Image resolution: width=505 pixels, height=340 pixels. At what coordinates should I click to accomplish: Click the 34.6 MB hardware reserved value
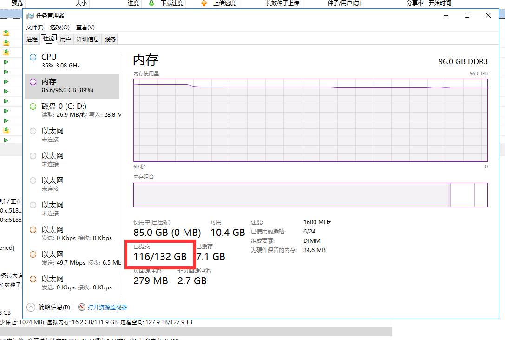[315, 250]
